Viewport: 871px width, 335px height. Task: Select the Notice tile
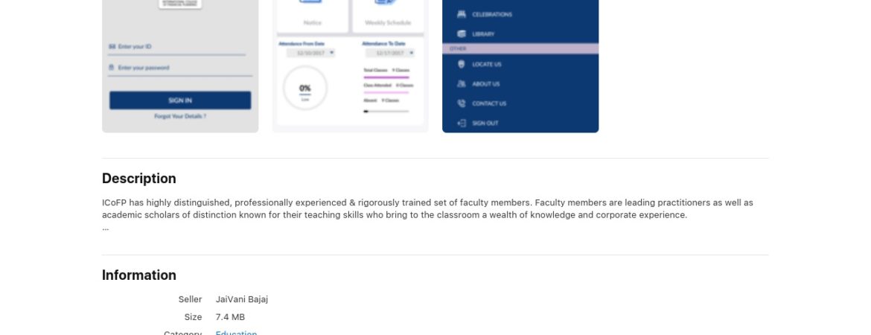pos(312,16)
